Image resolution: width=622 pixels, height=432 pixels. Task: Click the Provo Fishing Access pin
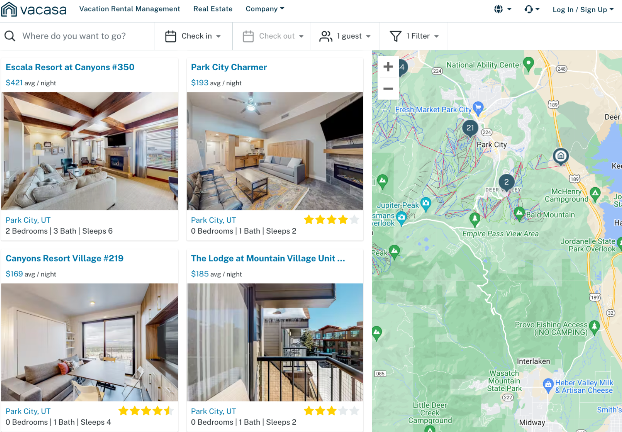click(x=594, y=327)
